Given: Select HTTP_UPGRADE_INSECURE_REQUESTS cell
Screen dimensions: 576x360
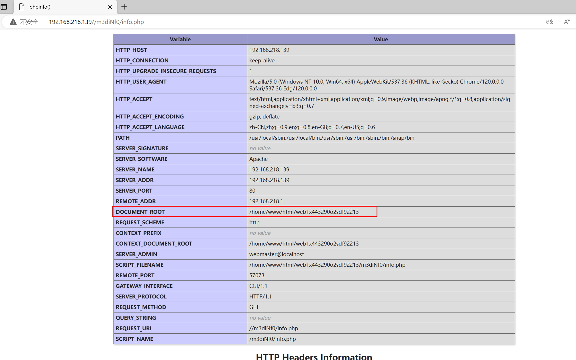Looking at the screenshot, I should click(x=180, y=71).
